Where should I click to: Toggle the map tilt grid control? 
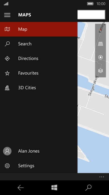(x=101, y=44)
